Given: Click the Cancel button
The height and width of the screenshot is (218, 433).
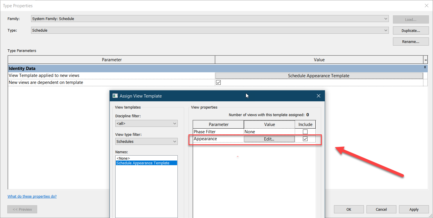Looking at the screenshot, I should 381,209.
